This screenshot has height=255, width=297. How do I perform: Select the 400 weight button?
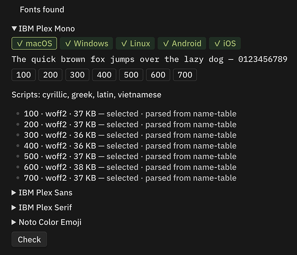(104, 75)
